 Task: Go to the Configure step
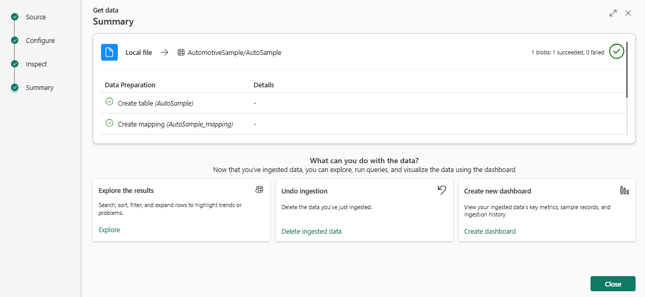pyautogui.click(x=40, y=41)
